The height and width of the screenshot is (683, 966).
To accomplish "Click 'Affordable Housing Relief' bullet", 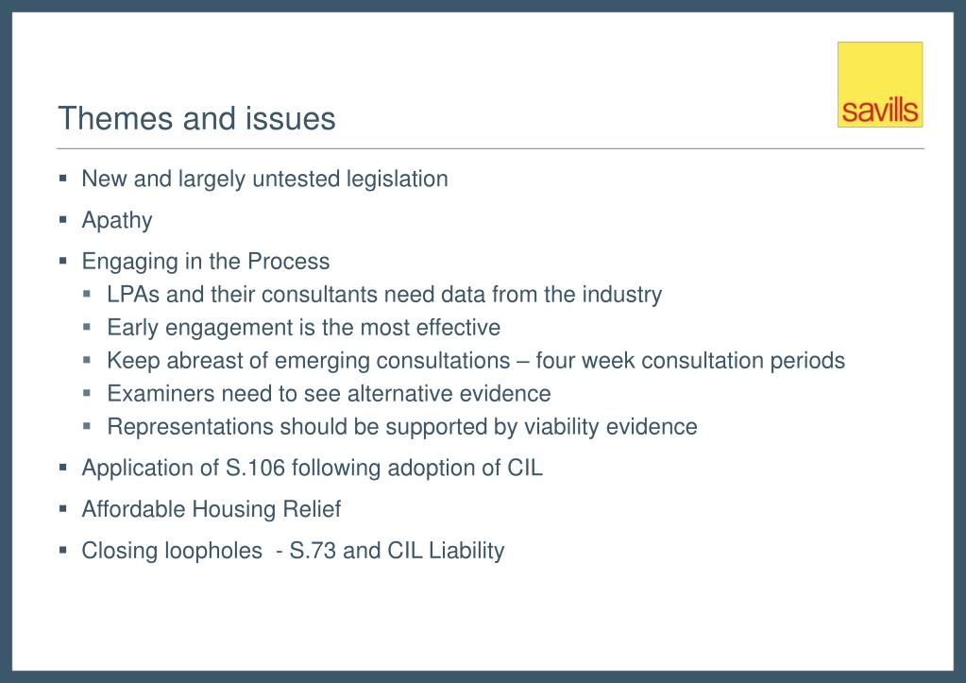I will click(x=212, y=509).
